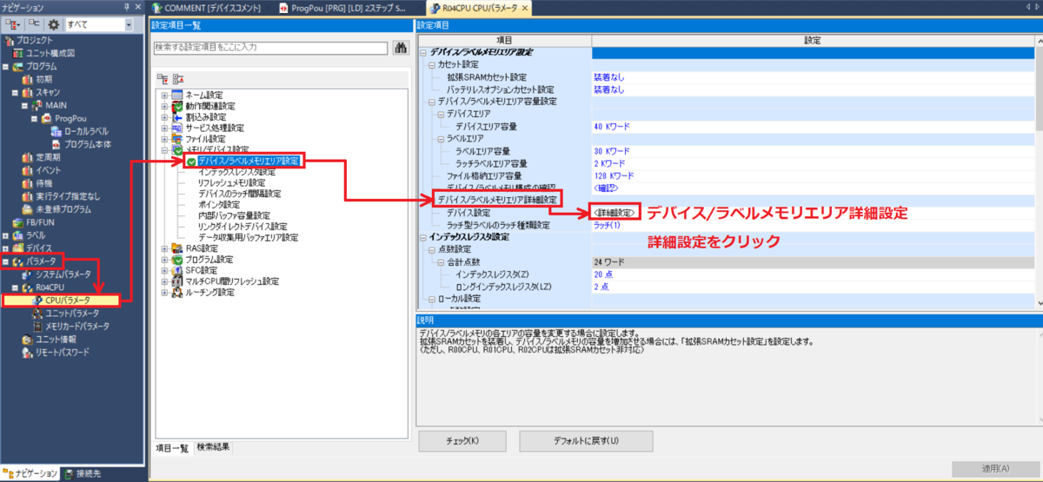Image resolution: width=1043 pixels, height=482 pixels.
Task: Click the expand-all tree icon above settings tree
Action: 162,77
